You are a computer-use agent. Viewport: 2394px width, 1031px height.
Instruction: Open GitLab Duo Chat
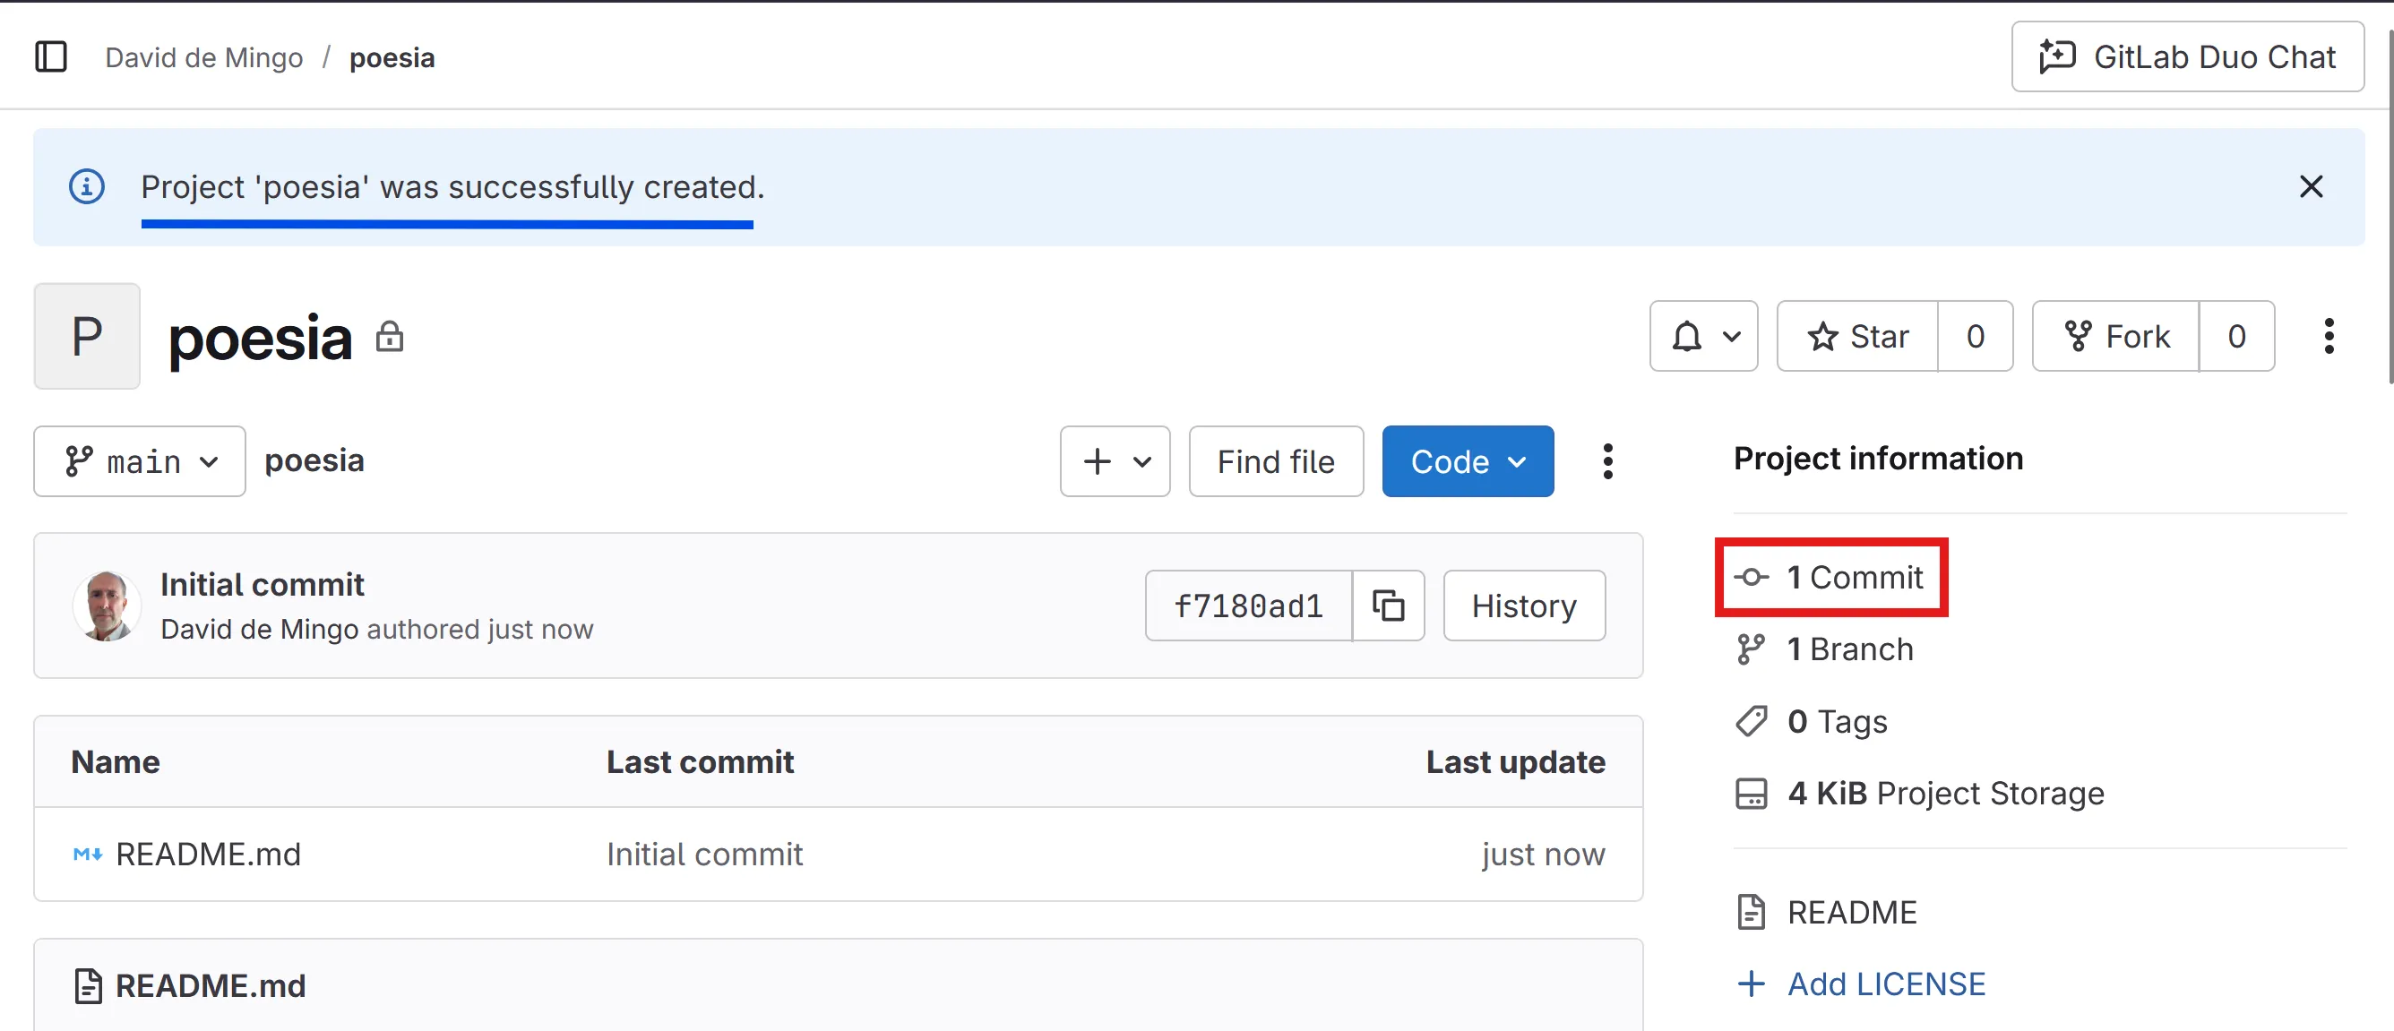click(2187, 56)
